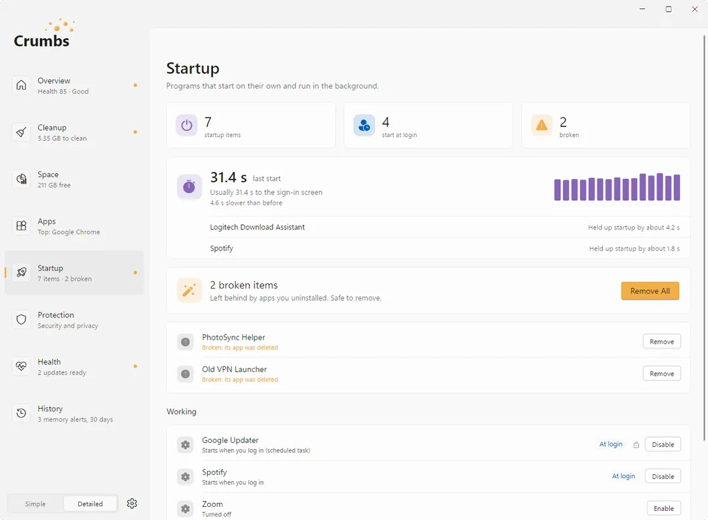Click the start at login people icon
Image resolution: width=708 pixels, height=520 pixels.
[x=364, y=125]
